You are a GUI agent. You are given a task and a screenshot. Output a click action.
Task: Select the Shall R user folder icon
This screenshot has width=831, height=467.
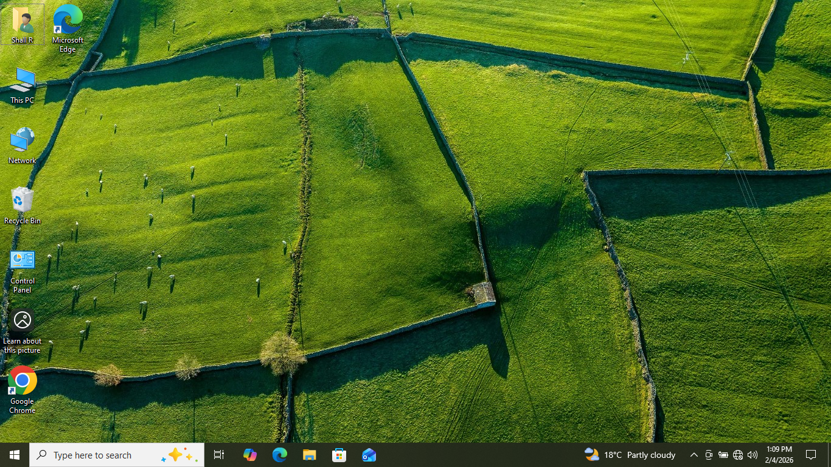pyautogui.click(x=23, y=21)
